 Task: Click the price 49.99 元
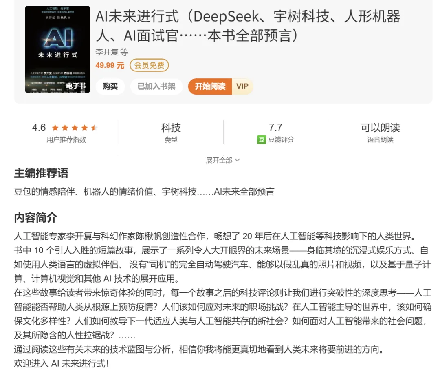point(110,65)
